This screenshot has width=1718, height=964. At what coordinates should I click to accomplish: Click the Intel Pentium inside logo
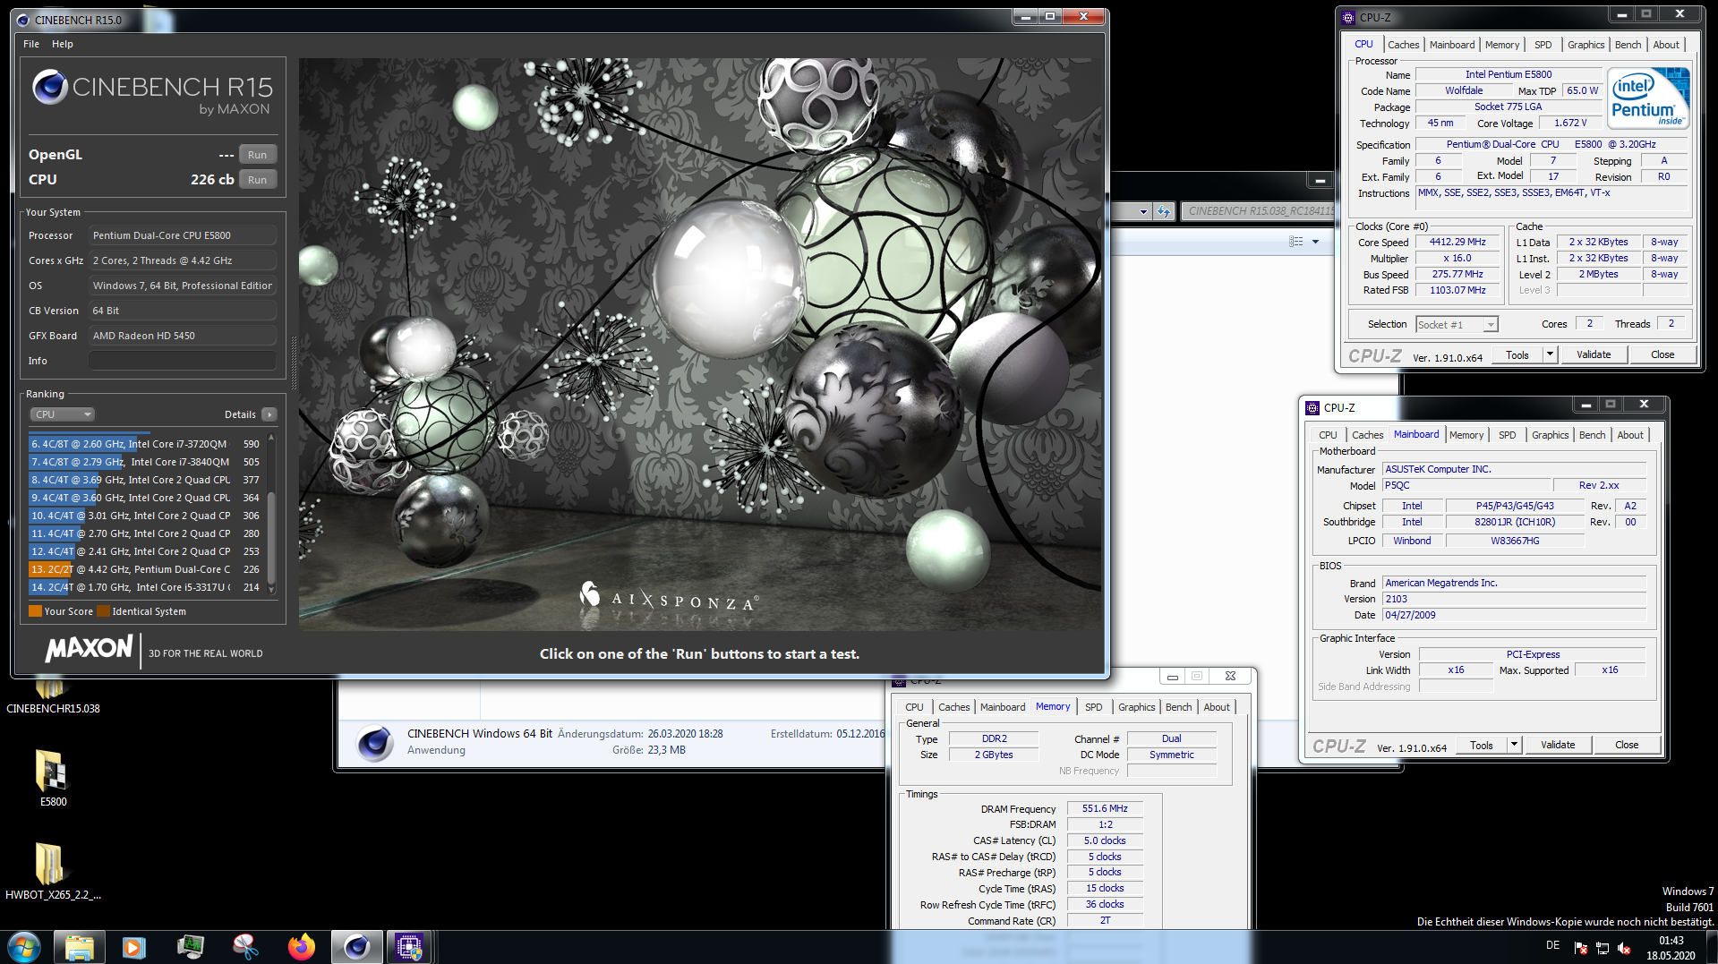click(1647, 99)
